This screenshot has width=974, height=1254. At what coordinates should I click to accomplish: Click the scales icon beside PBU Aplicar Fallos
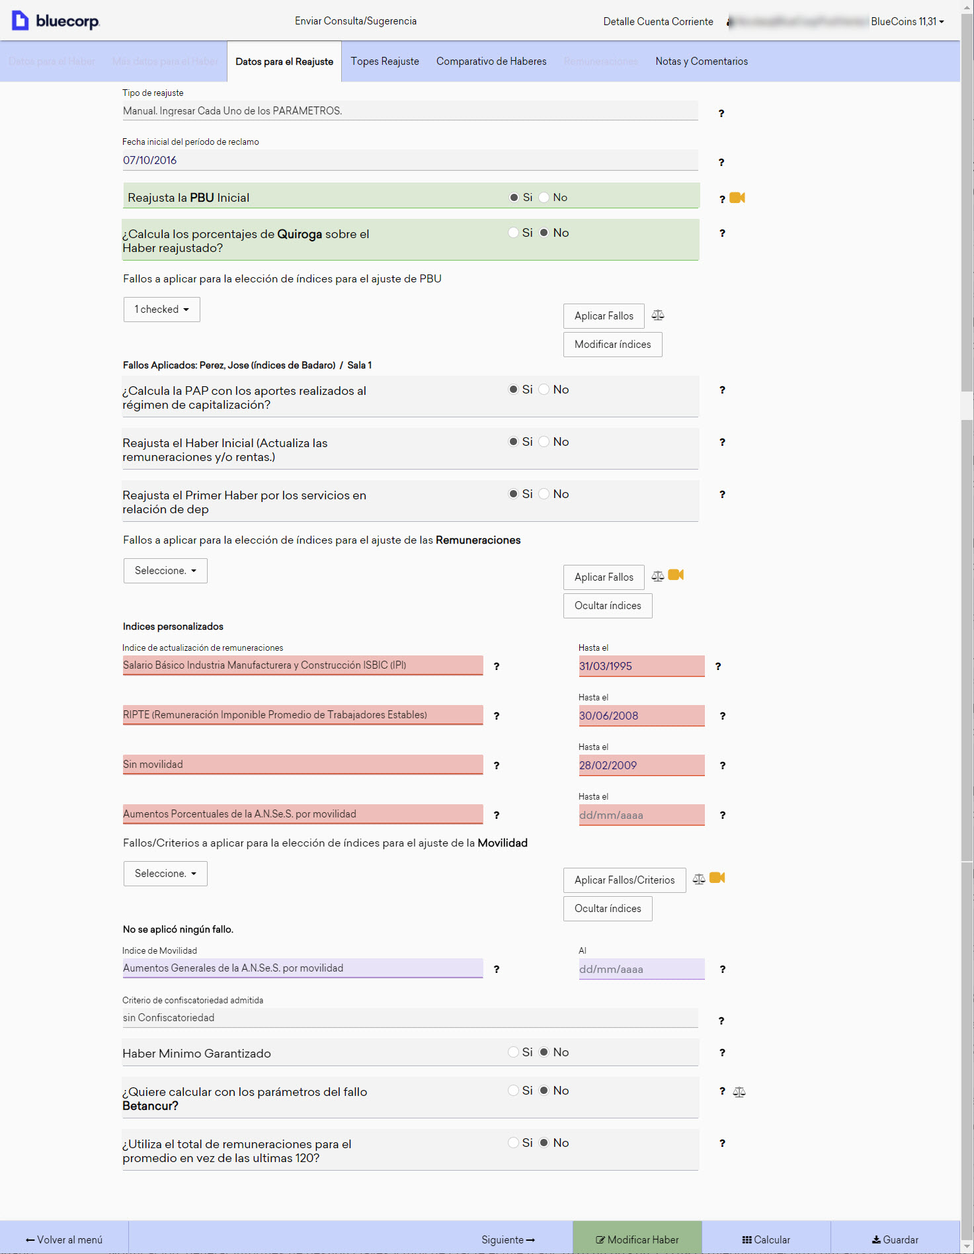(658, 315)
